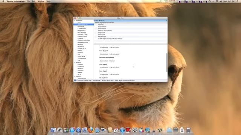241x135 pixels.
Task: Collapse the Network section in sidebar
Action: point(75,63)
